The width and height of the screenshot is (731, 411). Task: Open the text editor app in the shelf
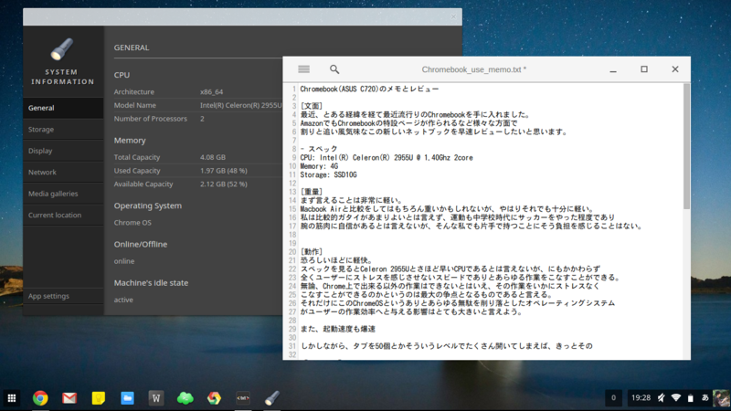point(243,398)
